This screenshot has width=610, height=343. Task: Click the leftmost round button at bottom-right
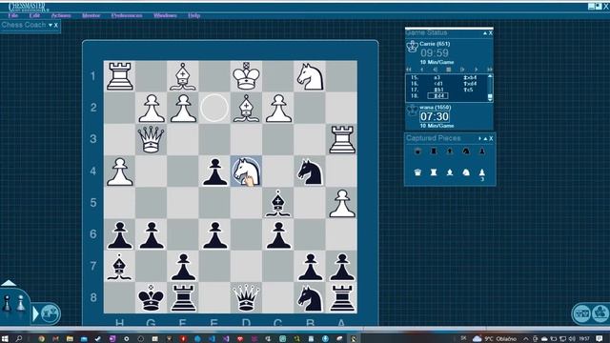pos(582,313)
